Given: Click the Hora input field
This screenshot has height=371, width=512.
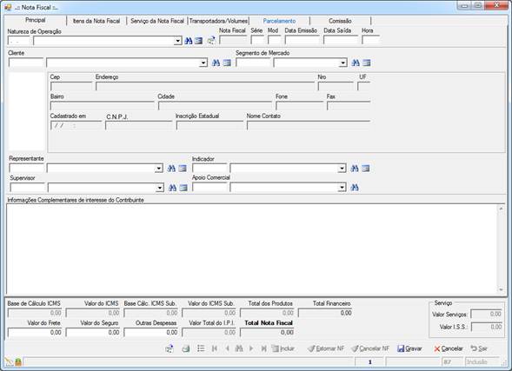Looking at the screenshot, I should point(370,40).
